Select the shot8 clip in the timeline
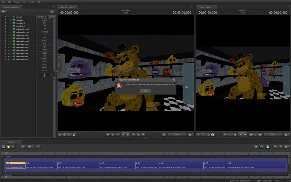291x182 pixels. pyautogui.click(x=256, y=165)
